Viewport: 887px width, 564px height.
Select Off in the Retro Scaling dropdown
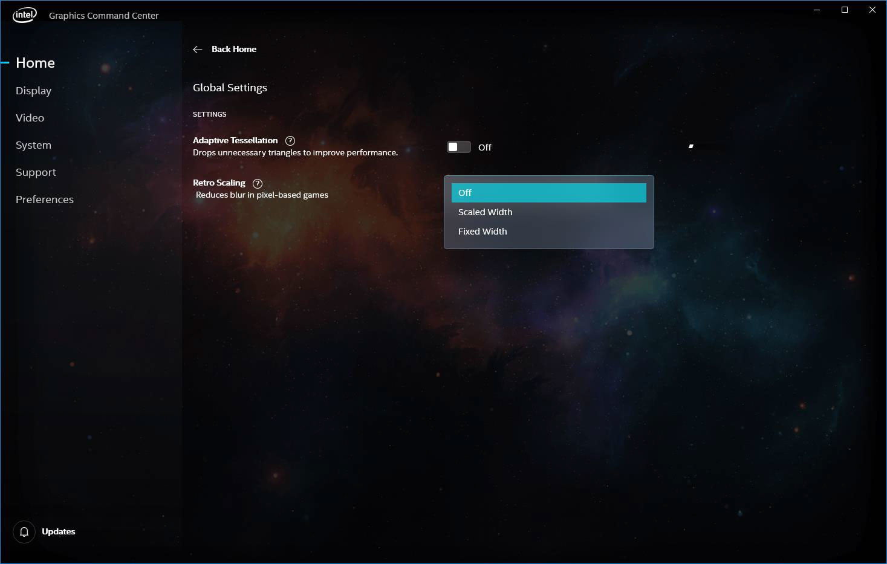pos(548,192)
